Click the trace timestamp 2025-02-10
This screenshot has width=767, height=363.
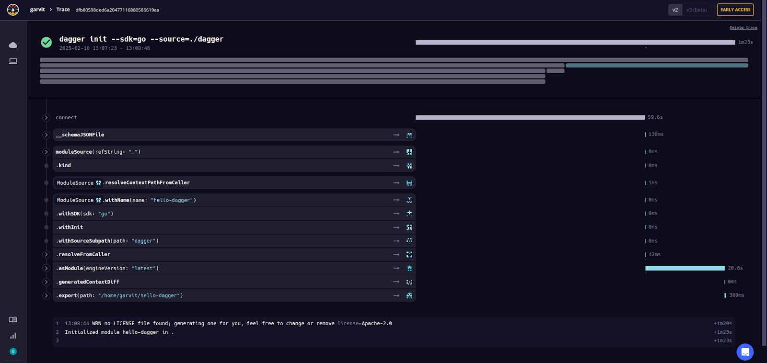tap(105, 48)
